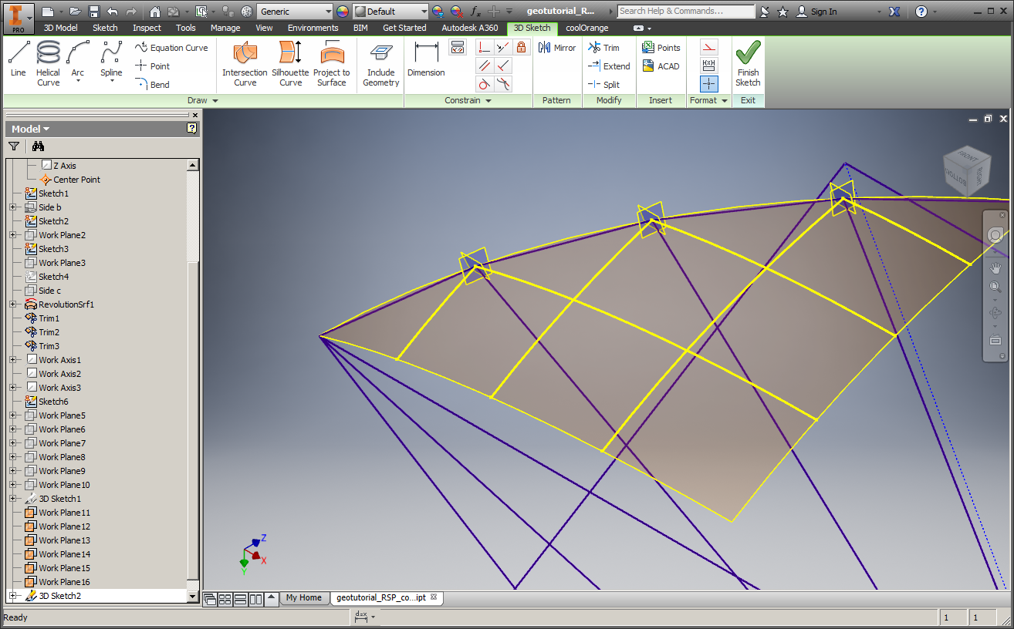The height and width of the screenshot is (629, 1014).
Task: Select the Split tool
Action: coord(603,85)
